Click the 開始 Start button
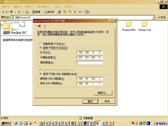The height and width of the screenshot is (126, 168). pyautogui.click(x=6, y=123)
